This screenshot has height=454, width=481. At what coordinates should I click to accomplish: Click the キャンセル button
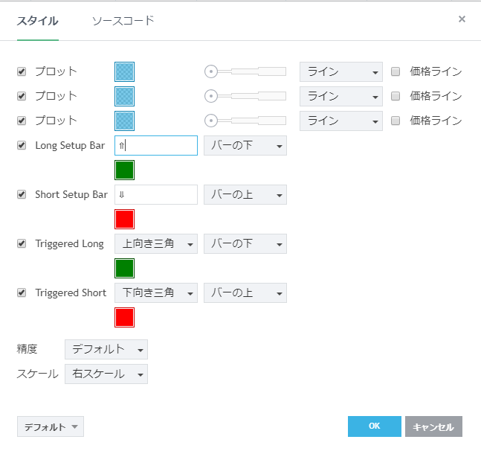coord(433,426)
